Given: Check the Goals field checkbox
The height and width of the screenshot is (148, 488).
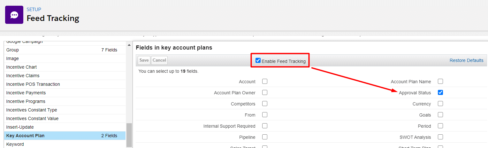Looking at the screenshot, I should pos(440,115).
